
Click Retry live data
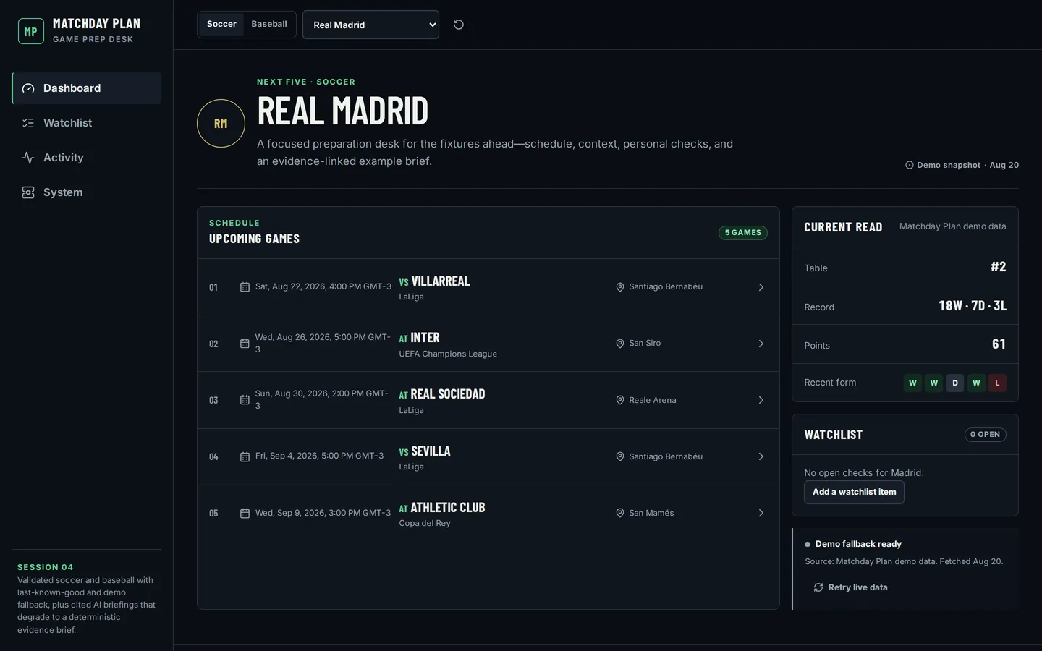pyautogui.click(x=850, y=587)
